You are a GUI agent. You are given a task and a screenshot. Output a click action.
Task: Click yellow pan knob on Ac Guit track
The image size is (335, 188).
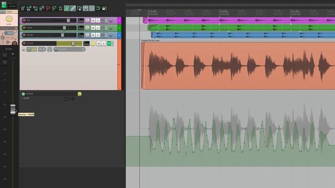click(93, 43)
